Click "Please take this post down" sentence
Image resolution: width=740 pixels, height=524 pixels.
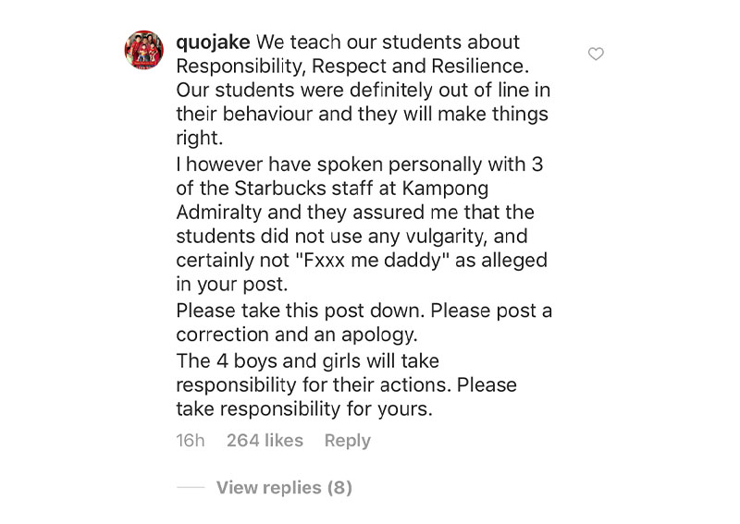coord(302,311)
